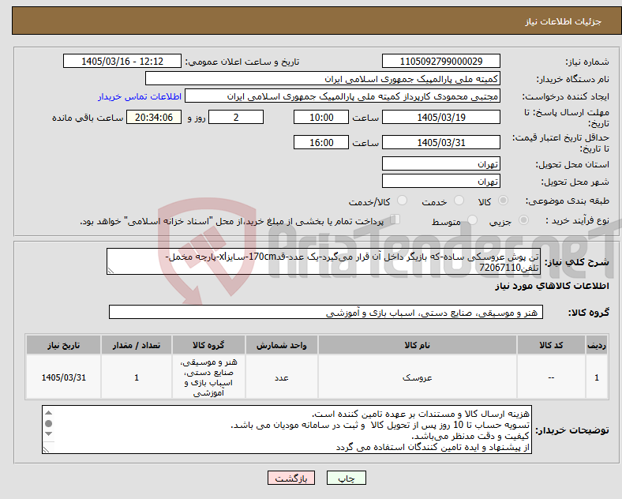Click the تعداد / مقدار column header

[x=137, y=346]
